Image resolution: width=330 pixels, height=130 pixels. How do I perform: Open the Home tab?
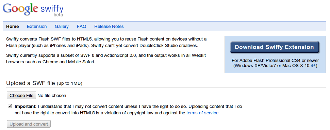[12, 26]
